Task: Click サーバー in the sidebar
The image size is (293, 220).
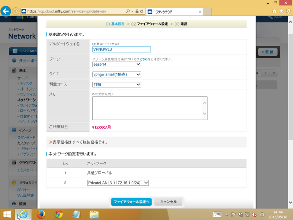Action: (24, 78)
